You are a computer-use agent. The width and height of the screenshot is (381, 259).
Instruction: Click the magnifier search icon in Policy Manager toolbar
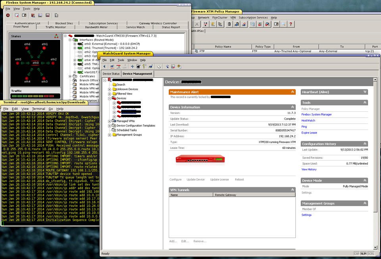[283, 24]
